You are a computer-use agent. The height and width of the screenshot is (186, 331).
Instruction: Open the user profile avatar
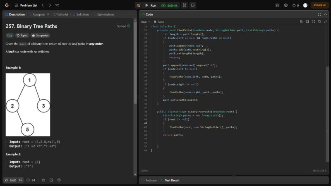(x=305, y=5)
